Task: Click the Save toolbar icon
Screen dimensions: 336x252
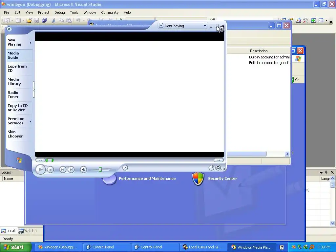Action: 37,20
